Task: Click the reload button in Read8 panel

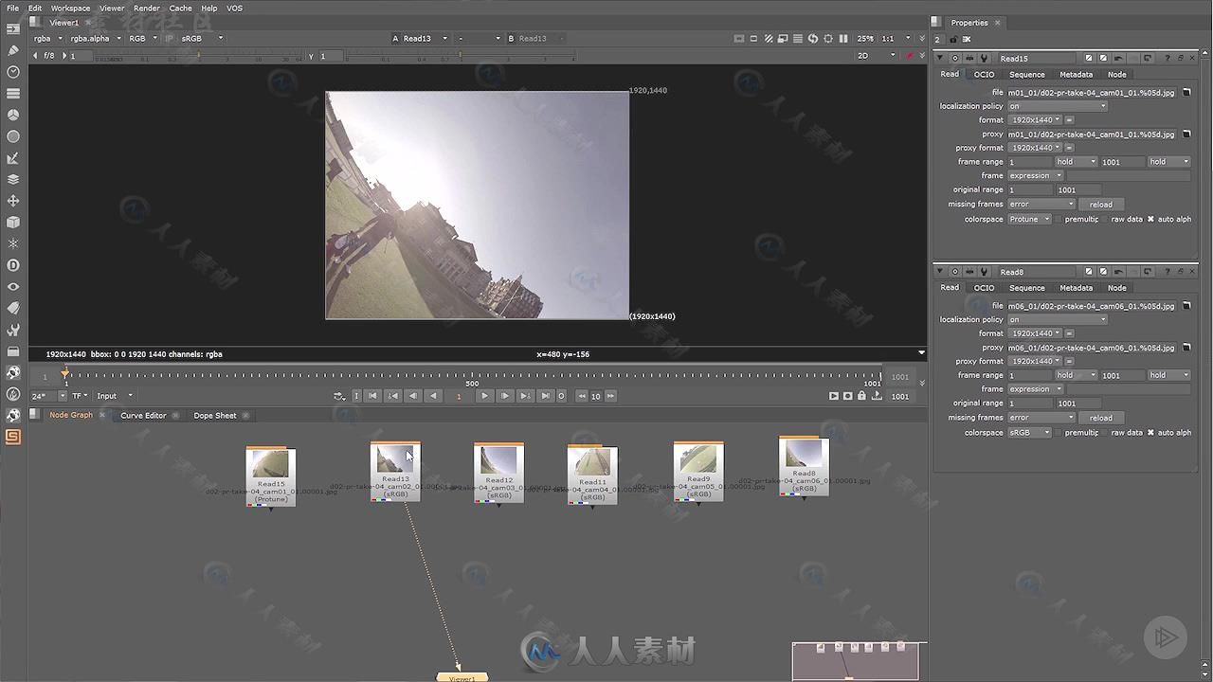Action: click(x=1100, y=418)
